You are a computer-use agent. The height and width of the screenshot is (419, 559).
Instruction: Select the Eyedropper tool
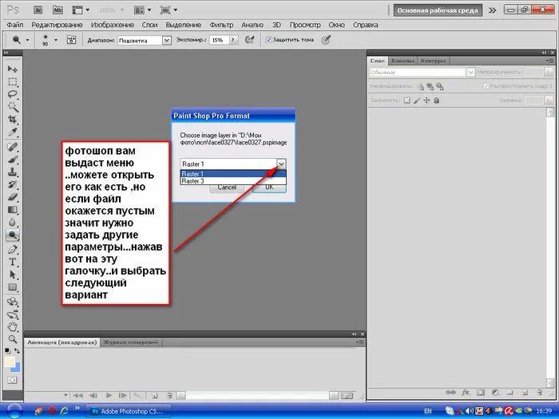(x=13, y=132)
